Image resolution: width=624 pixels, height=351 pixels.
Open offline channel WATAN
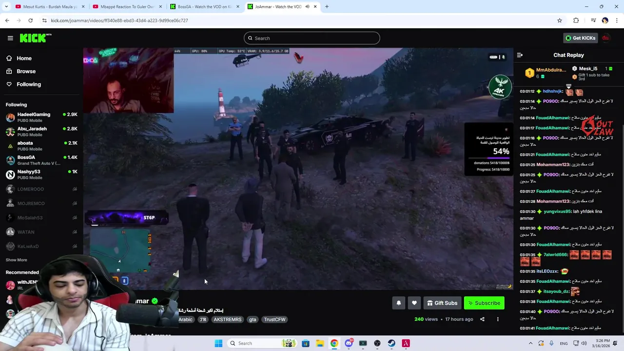click(41, 232)
